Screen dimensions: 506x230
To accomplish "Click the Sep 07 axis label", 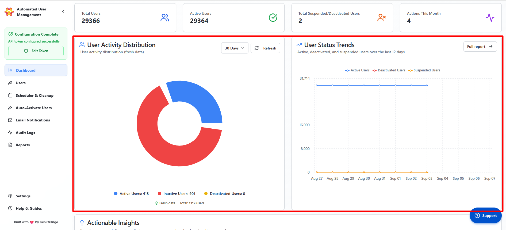I will click(x=490, y=178).
